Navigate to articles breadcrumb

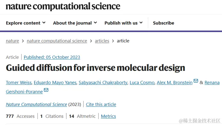(102, 41)
